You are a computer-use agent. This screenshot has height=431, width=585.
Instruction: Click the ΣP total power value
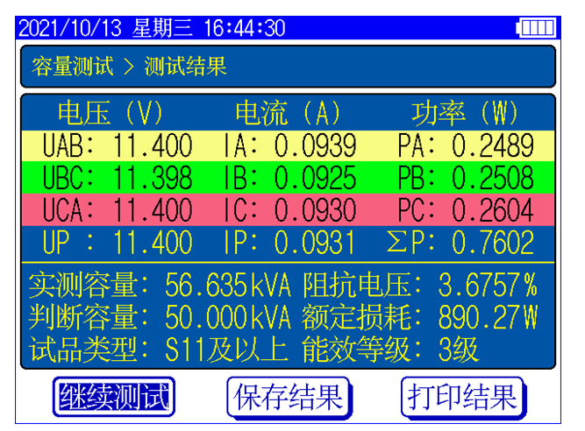click(x=491, y=243)
